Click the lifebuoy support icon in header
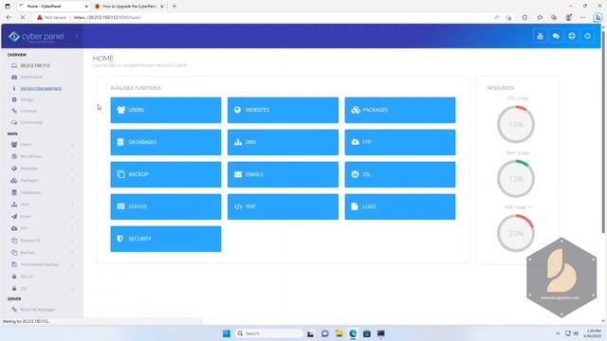Image resolution: width=607 pixels, height=341 pixels. (x=571, y=36)
